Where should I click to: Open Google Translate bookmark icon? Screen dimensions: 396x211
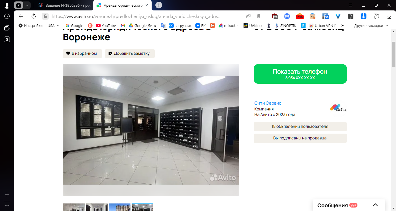[x=163, y=26]
